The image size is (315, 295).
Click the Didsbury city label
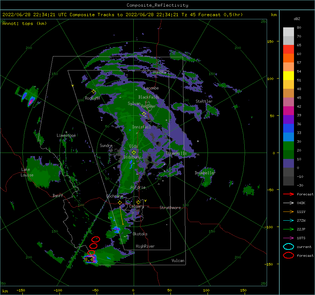click(x=132, y=157)
